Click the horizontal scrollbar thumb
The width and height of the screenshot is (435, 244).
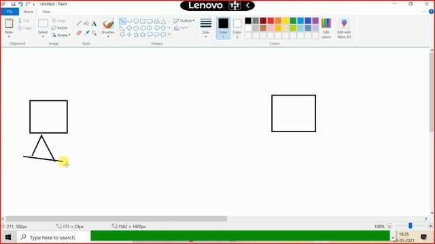pos(116,219)
